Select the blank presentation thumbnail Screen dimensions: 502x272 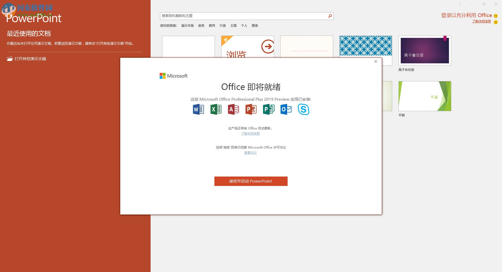click(x=189, y=47)
